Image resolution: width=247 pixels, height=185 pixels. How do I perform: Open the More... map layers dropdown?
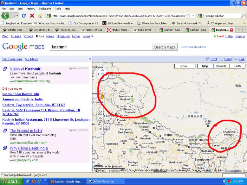click(185, 66)
